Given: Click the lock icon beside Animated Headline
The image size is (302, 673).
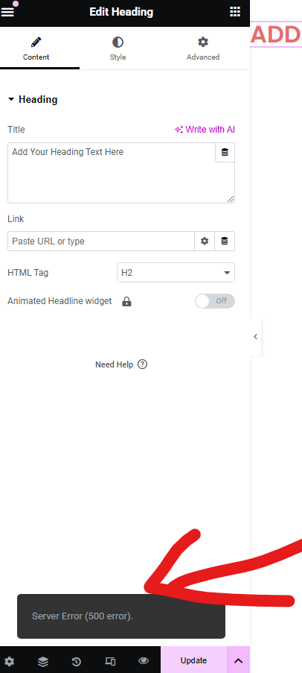Looking at the screenshot, I should (x=126, y=301).
